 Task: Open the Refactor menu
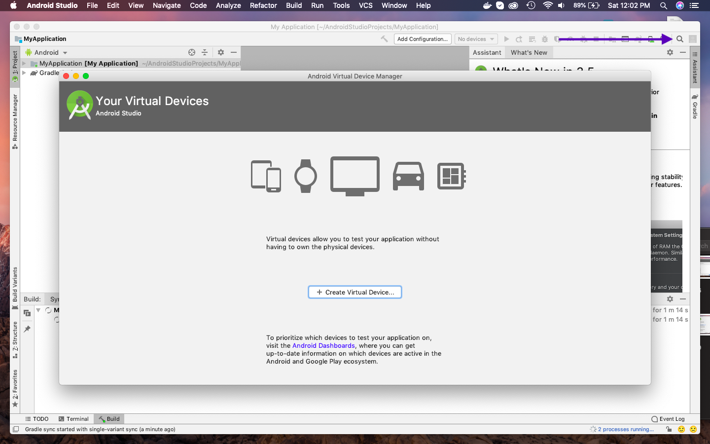(263, 5)
